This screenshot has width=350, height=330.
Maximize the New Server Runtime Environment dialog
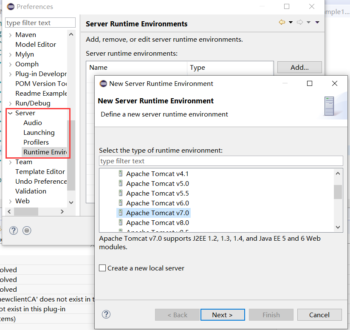[310, 83]
